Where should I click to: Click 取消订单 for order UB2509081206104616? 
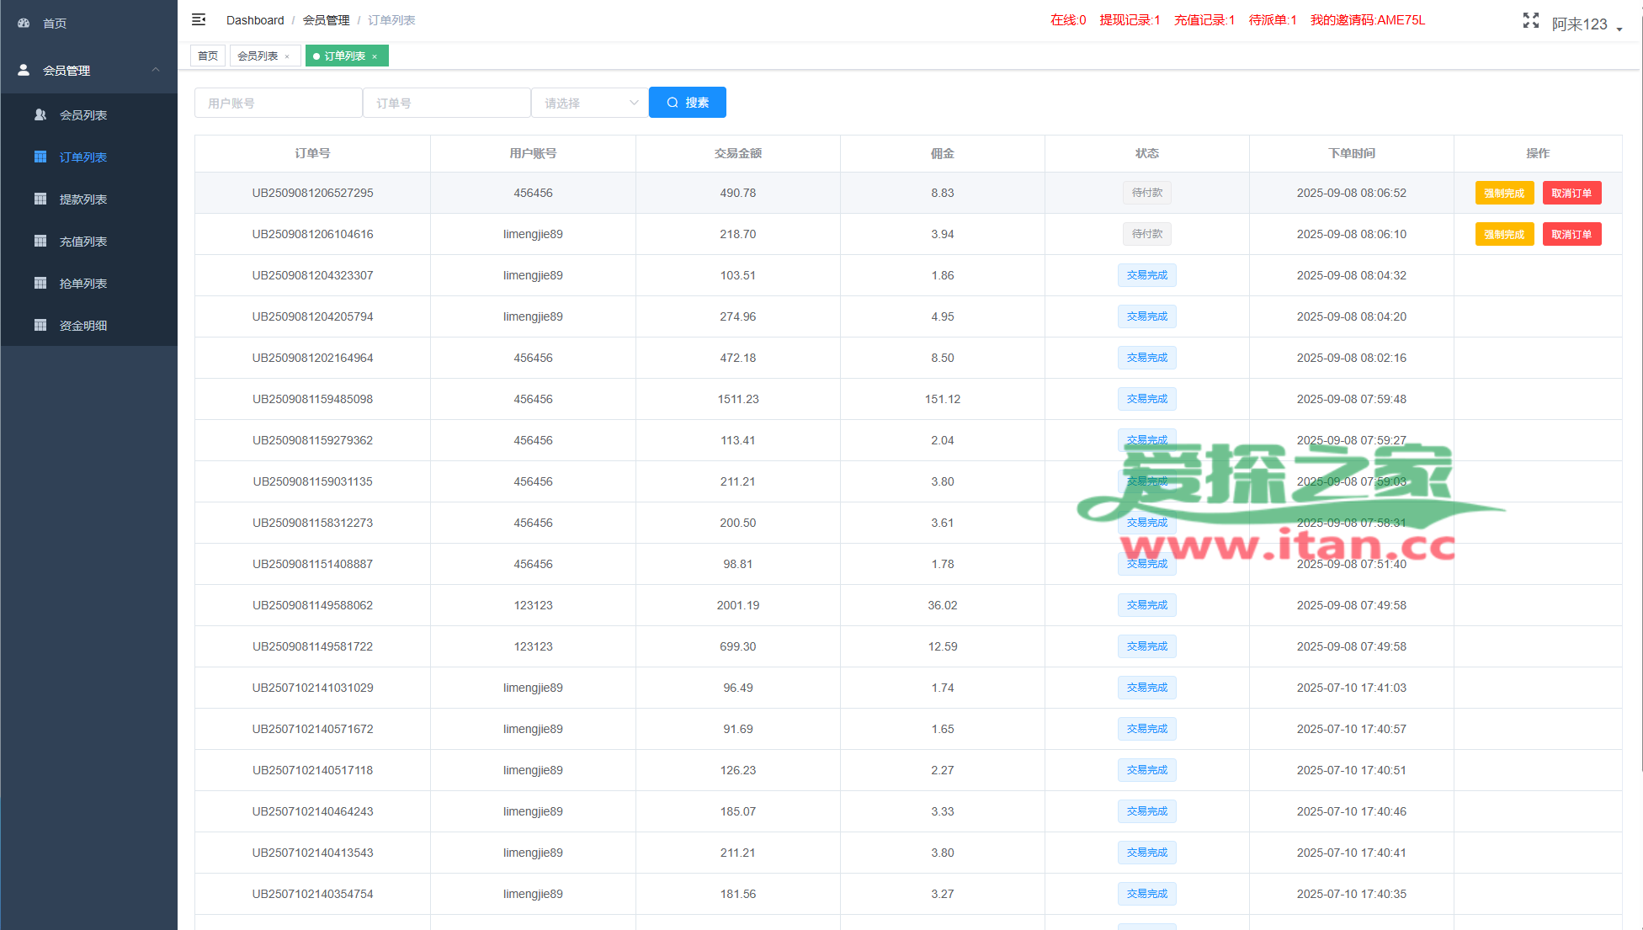1571,234
